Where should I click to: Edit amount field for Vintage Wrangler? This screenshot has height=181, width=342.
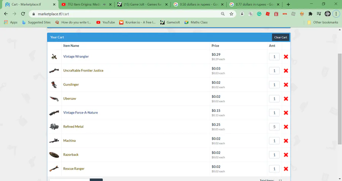point(274,57)
